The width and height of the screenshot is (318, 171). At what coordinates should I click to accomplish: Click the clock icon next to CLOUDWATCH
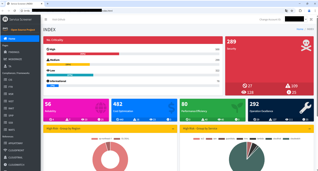click(5, 164)
